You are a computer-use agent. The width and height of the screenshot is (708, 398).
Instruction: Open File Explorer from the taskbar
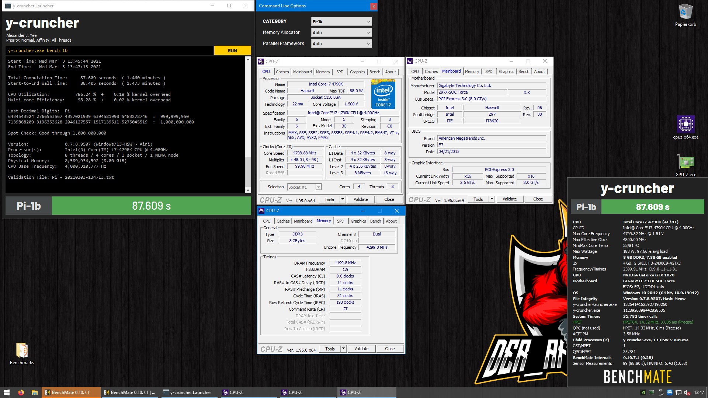coord(34,392)
